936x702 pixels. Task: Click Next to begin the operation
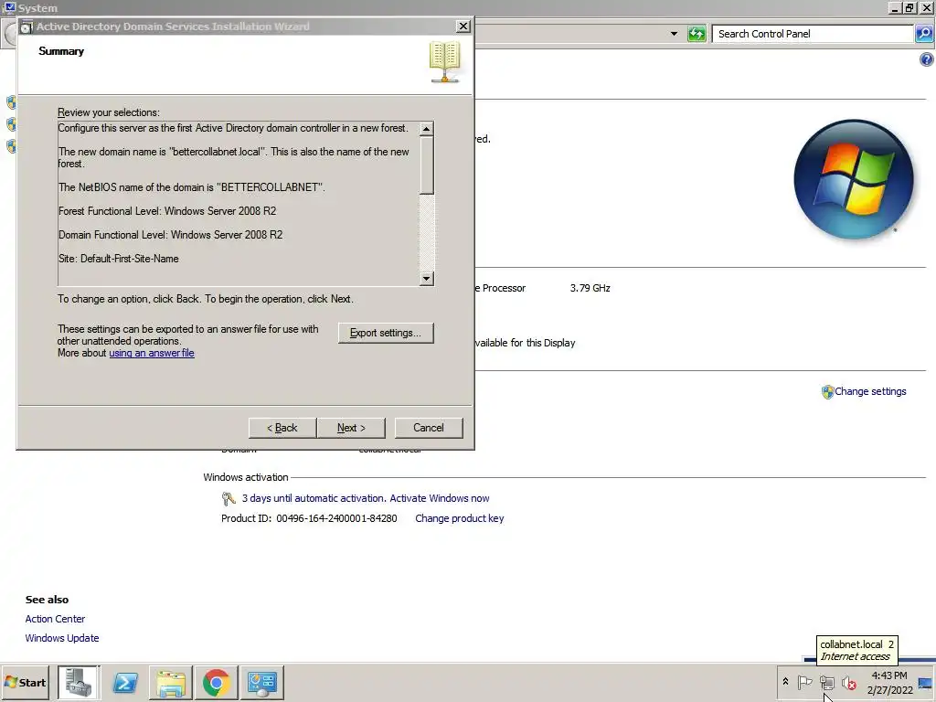coord(351,428)
